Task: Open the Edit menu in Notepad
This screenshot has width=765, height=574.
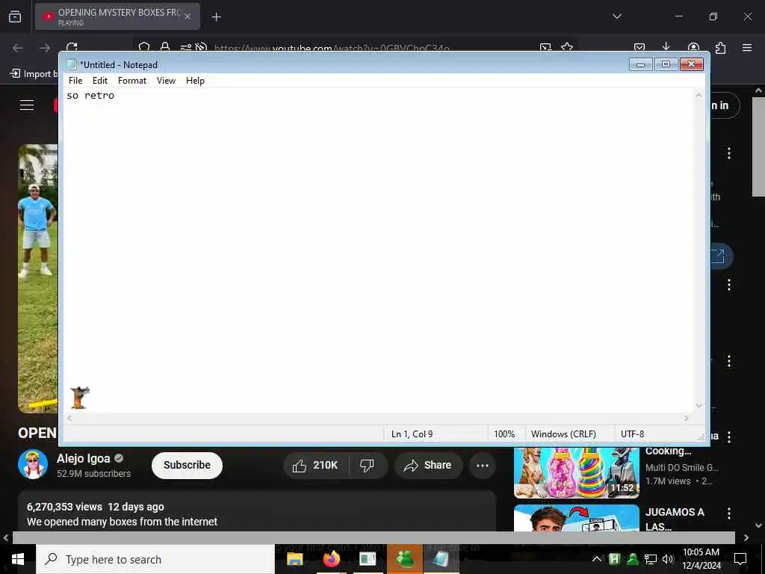Action: (x=100, y=81)
